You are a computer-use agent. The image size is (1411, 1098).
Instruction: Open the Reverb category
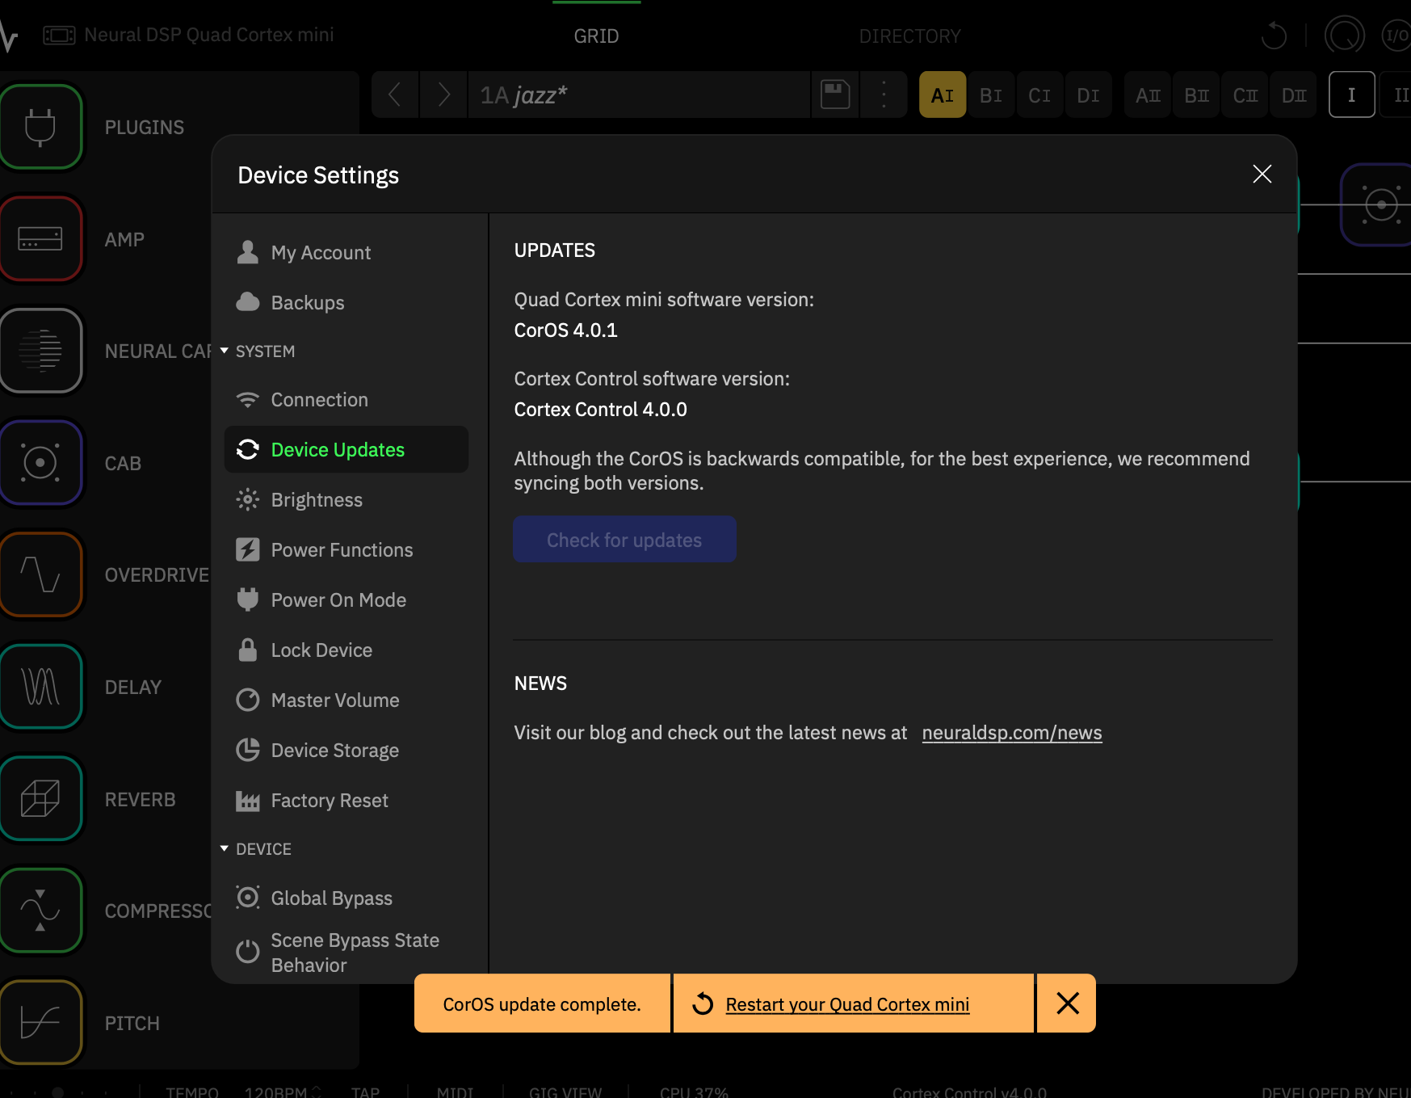[x=41, y=799]
